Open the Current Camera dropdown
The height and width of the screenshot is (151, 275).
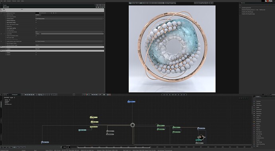69,19
